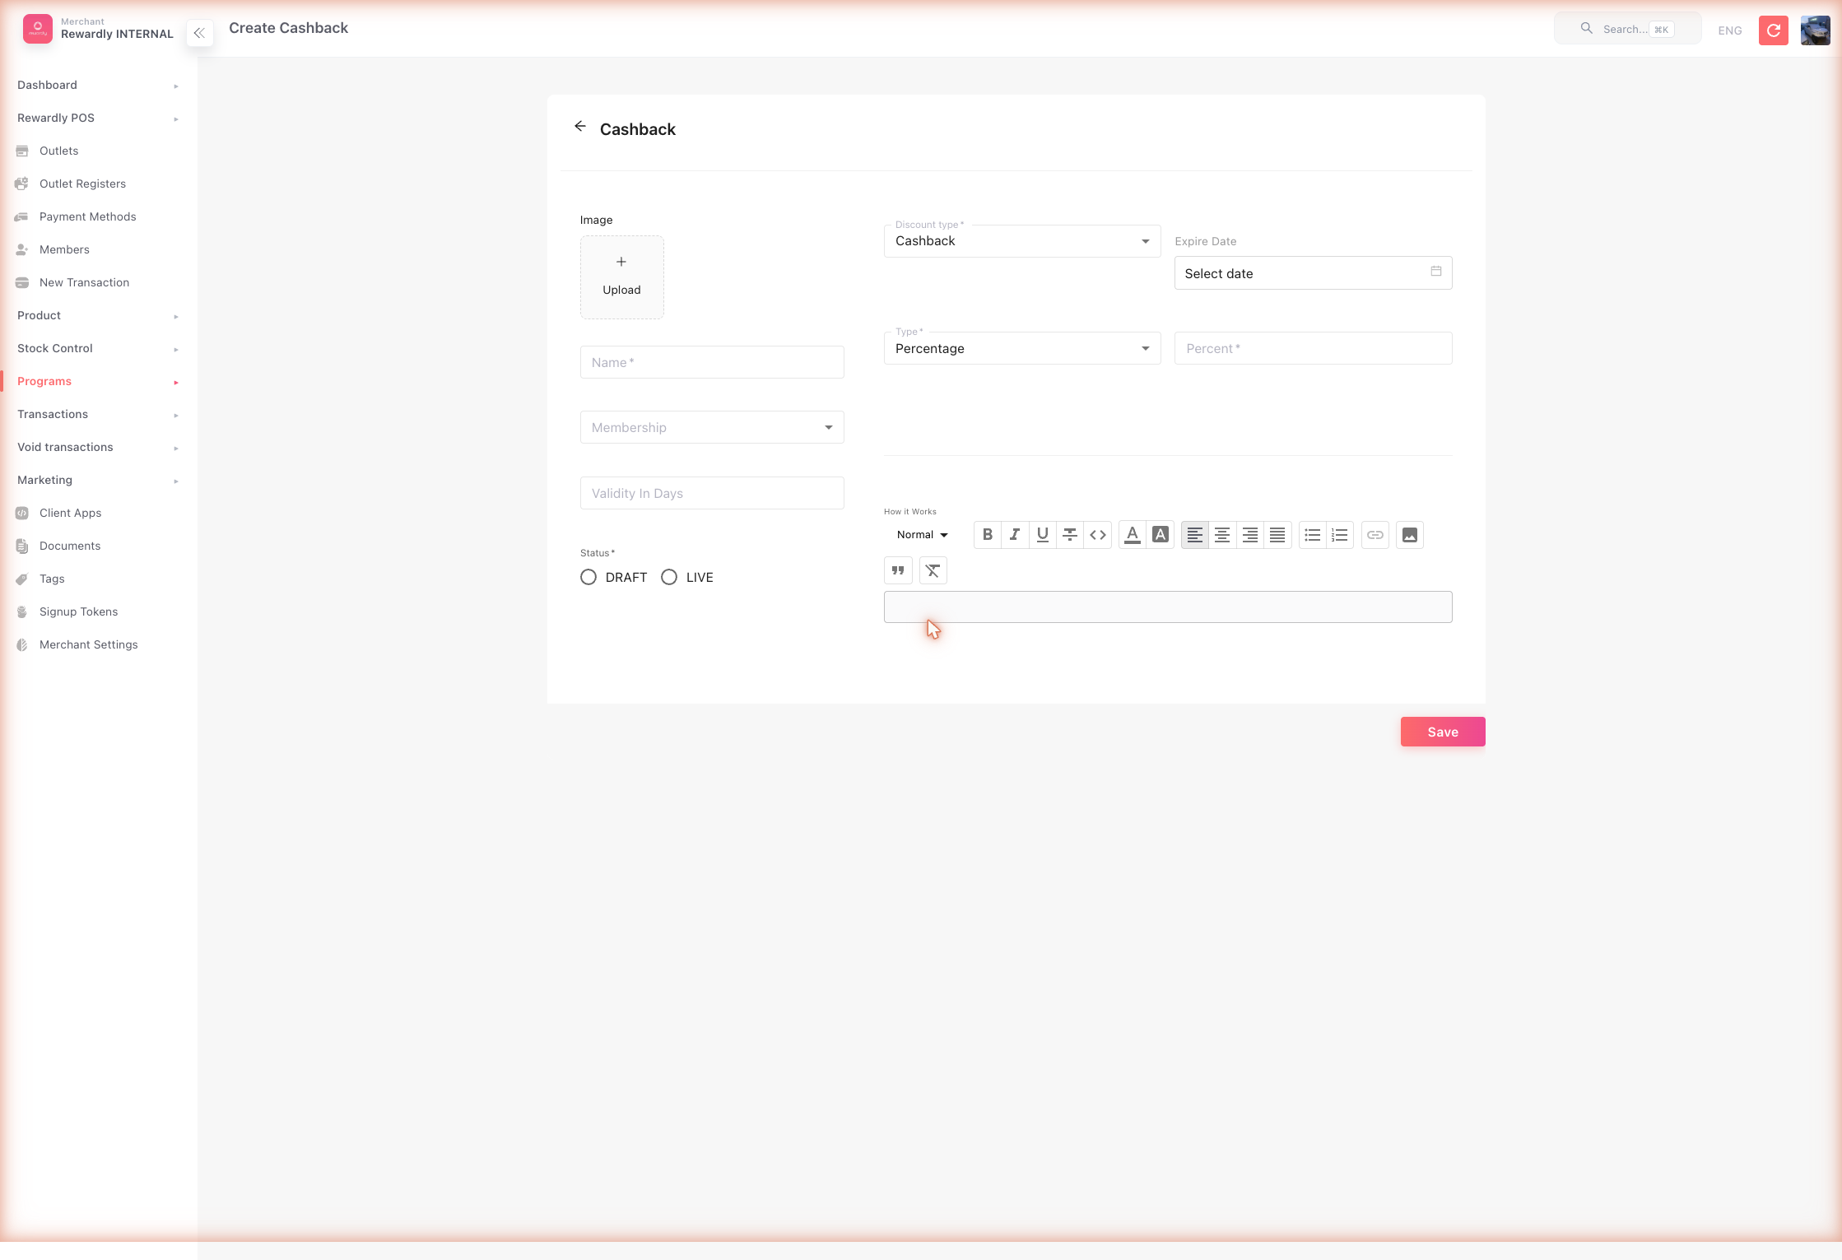This screenshot has width=1842, height=1260.
Task: Open the user profile avatar
Action: coord(1816,30)
